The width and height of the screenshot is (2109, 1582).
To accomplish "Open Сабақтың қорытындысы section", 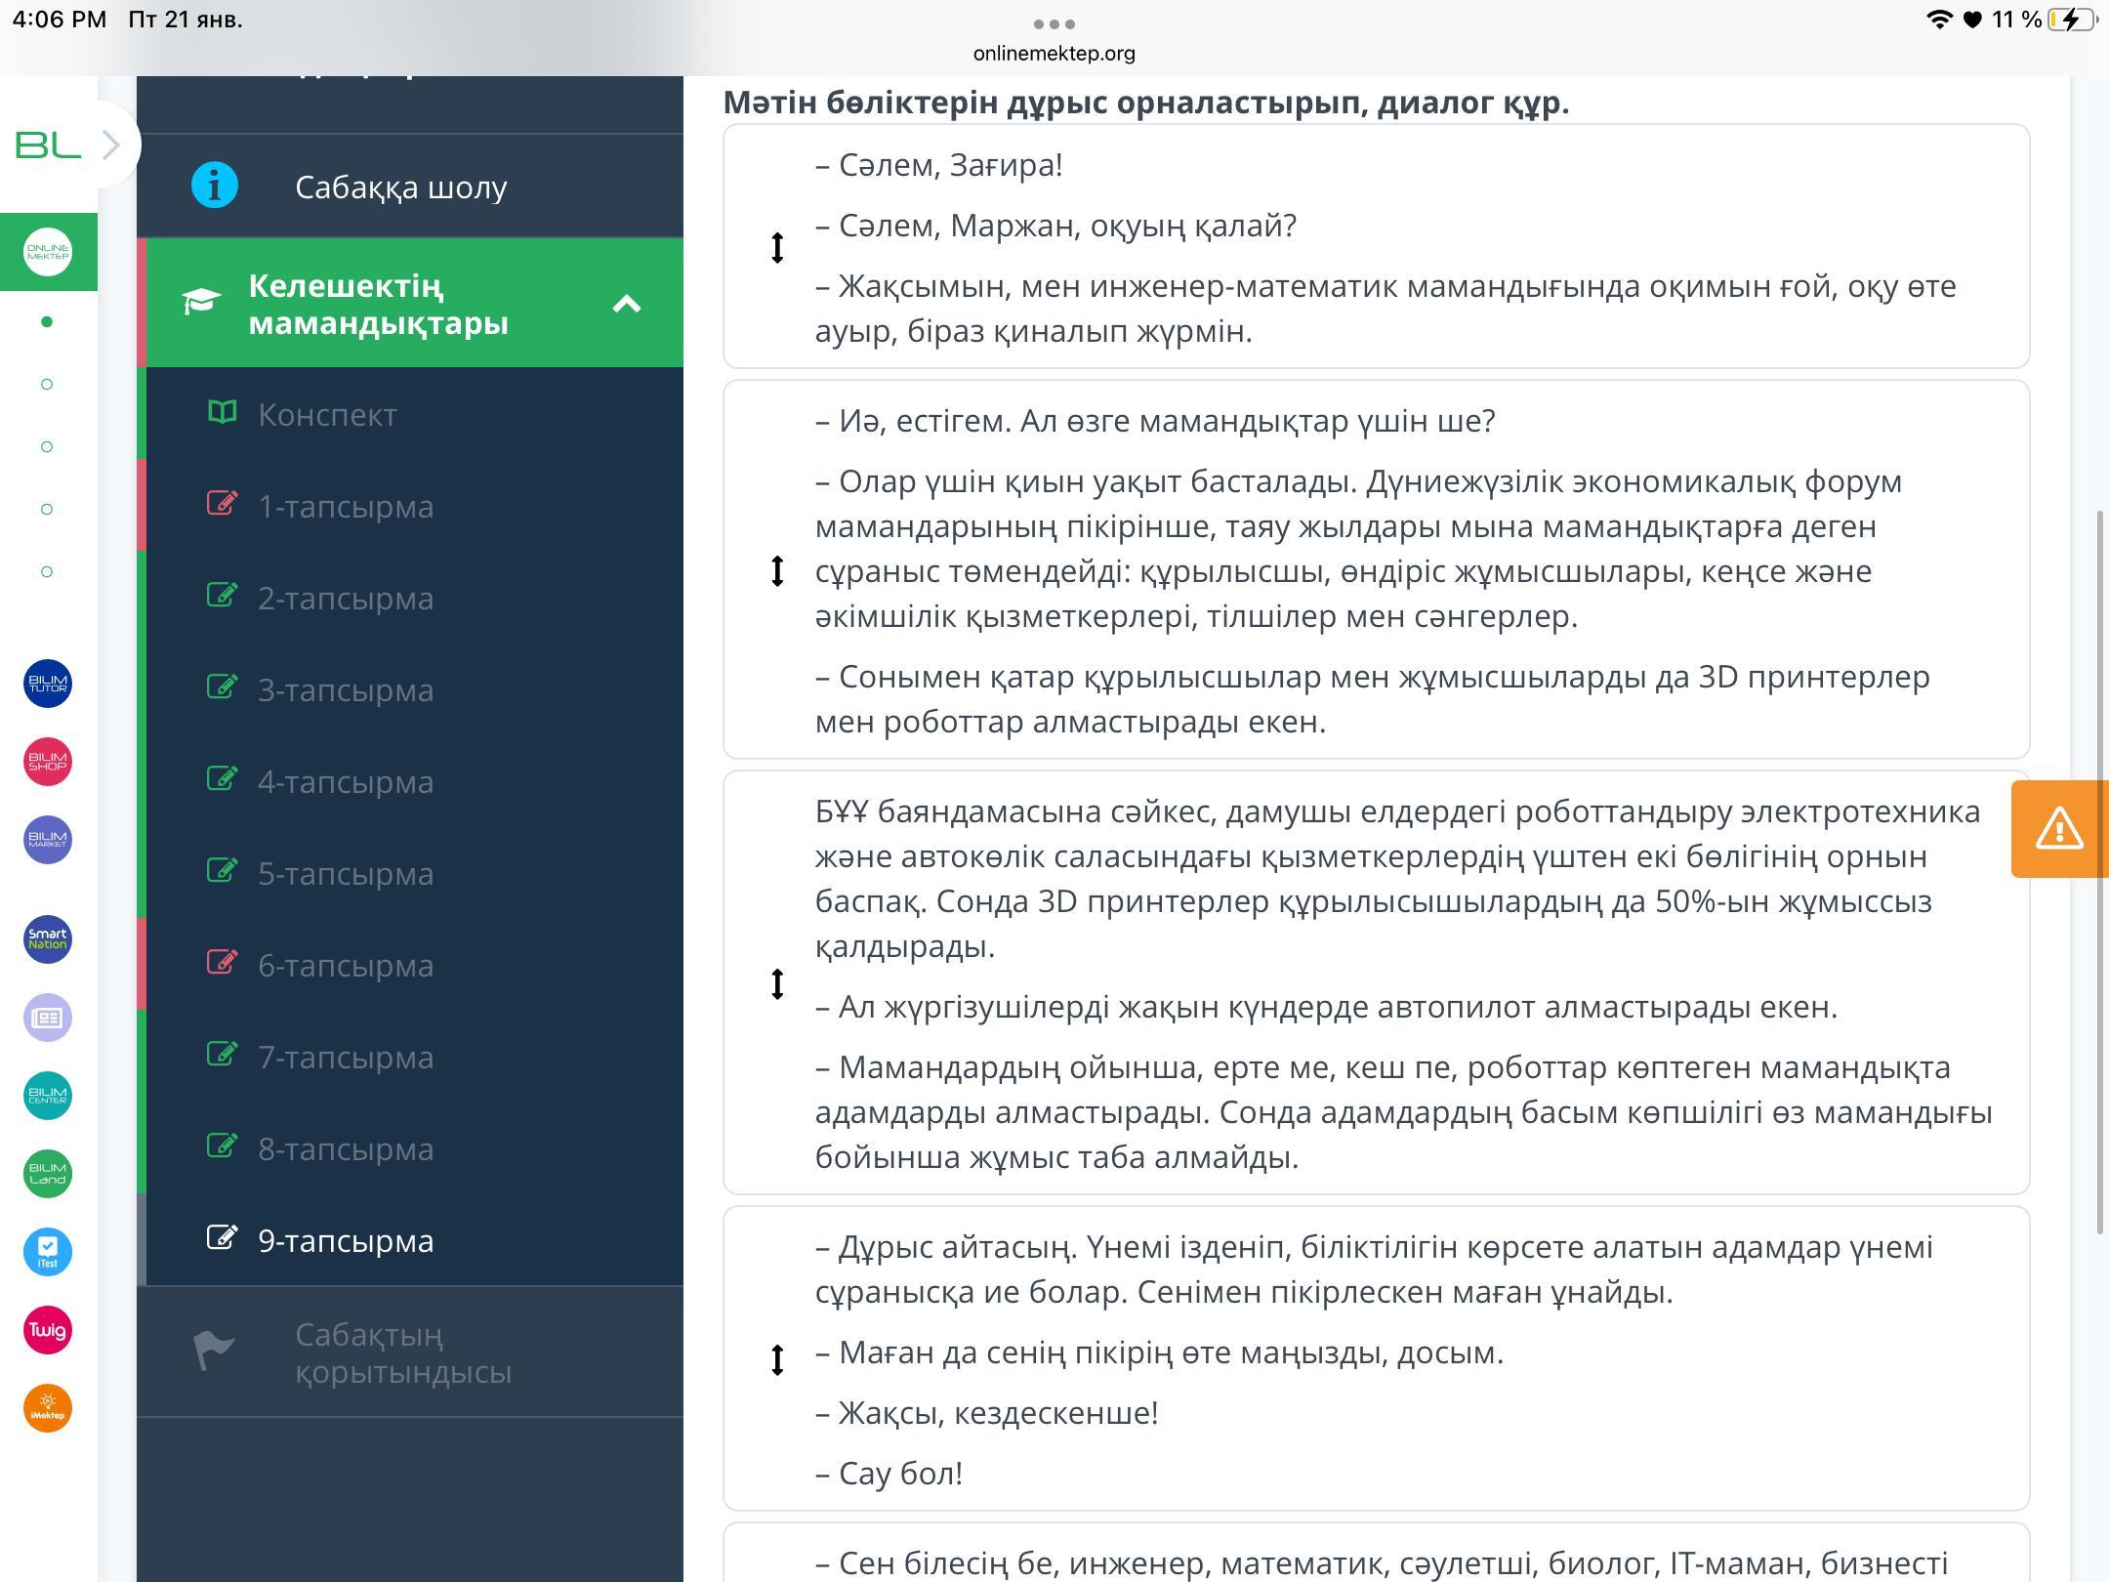I will coord(402,1353).
